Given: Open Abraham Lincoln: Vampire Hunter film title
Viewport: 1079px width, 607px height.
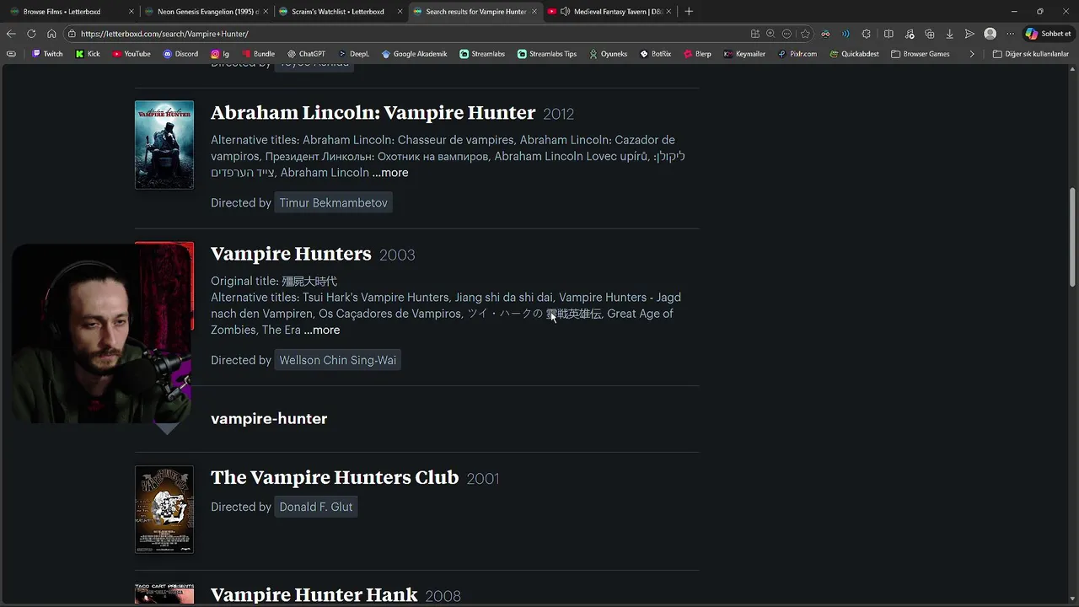Looking at the screenshot, I should click(x=373, y=112).
